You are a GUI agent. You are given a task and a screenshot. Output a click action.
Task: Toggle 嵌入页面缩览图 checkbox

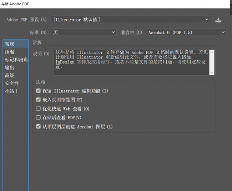pos(38,100)
